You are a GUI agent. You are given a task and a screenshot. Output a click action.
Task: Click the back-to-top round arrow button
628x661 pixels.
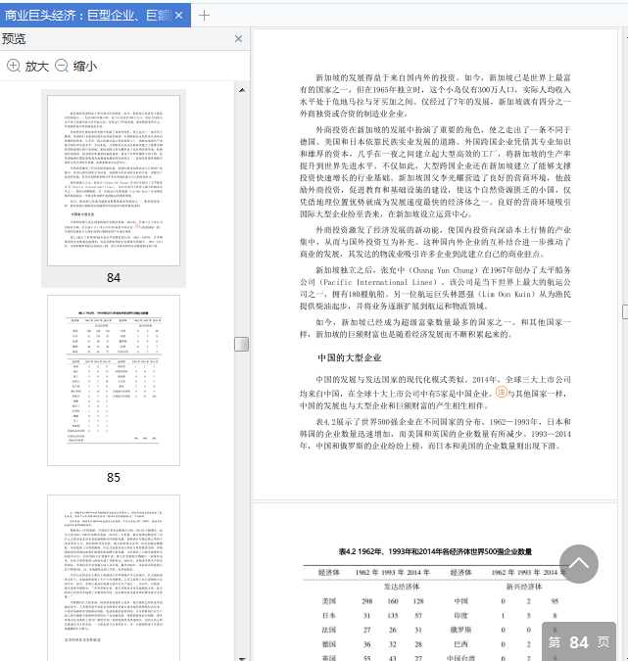pyautogui.click(x=579, y=564)
